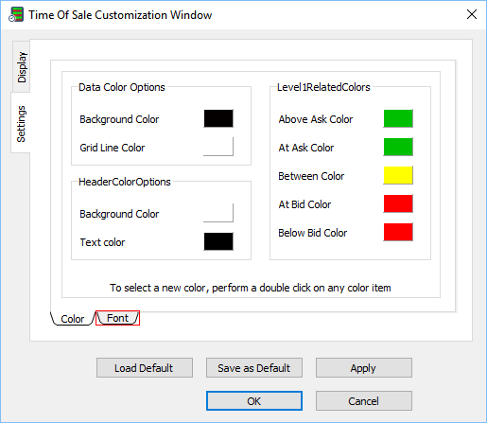Pick the Below Bid Color swatch

pyautogui.click(x=398, y=232)
